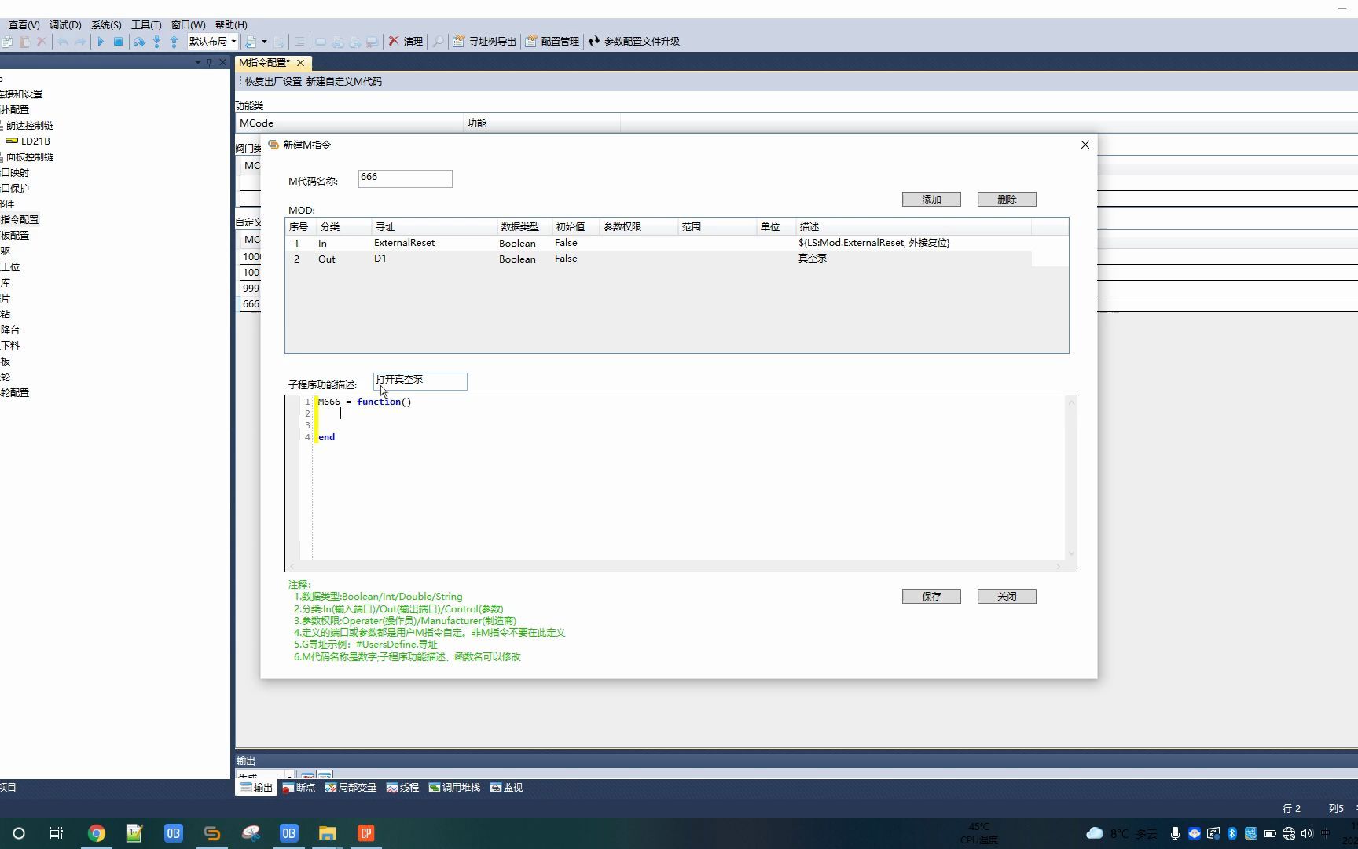Switch to the 线程 bottom tab

click(402, 787)
